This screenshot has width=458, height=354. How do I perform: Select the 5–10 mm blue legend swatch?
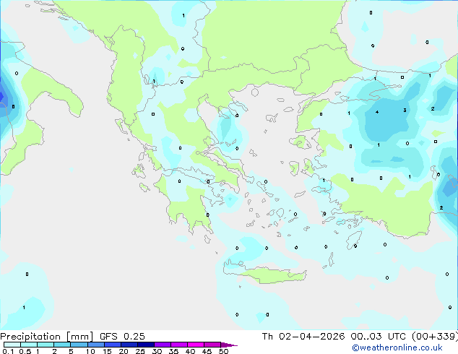(x=79, y=345)
